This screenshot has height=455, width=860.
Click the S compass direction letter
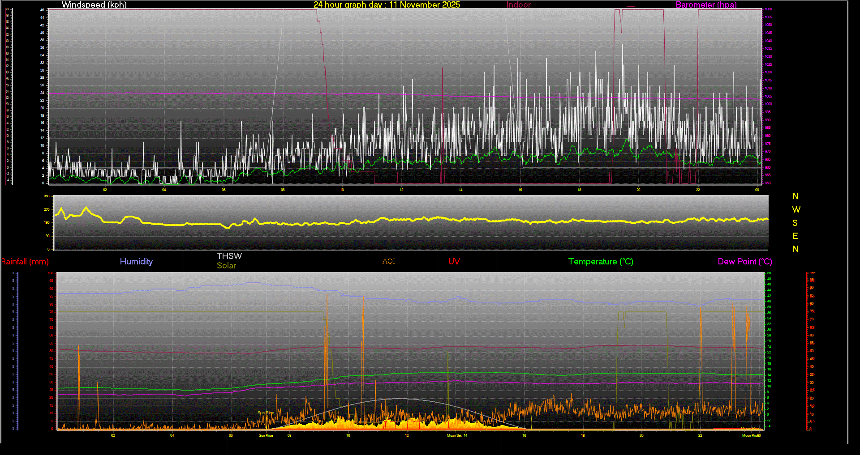[x=795, y=223]
